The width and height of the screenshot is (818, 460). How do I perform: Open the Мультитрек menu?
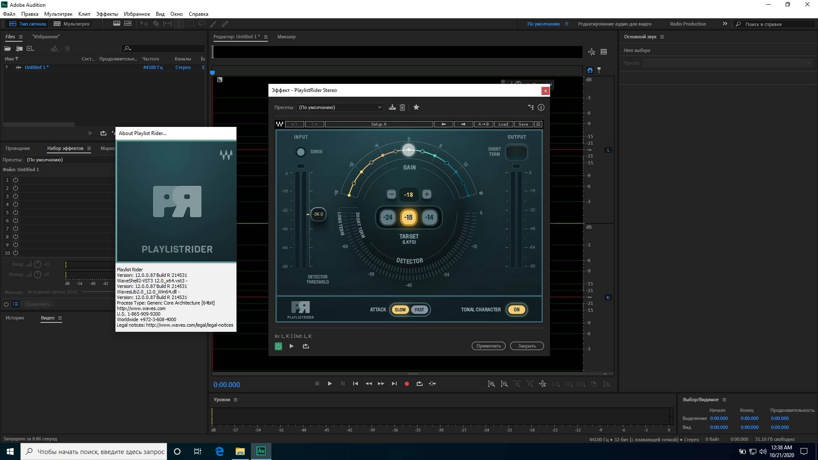click(x=58, y=14)
